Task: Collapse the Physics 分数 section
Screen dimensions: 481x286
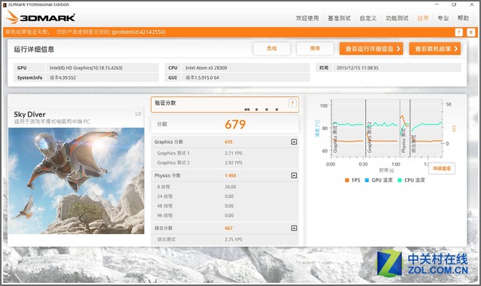Action: pyautogui.click(x=294, y=175)
